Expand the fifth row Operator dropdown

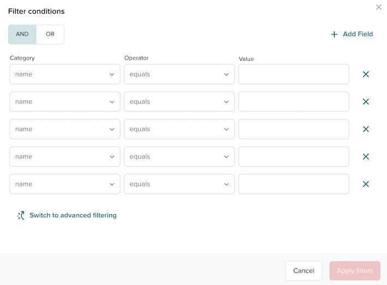179,184
